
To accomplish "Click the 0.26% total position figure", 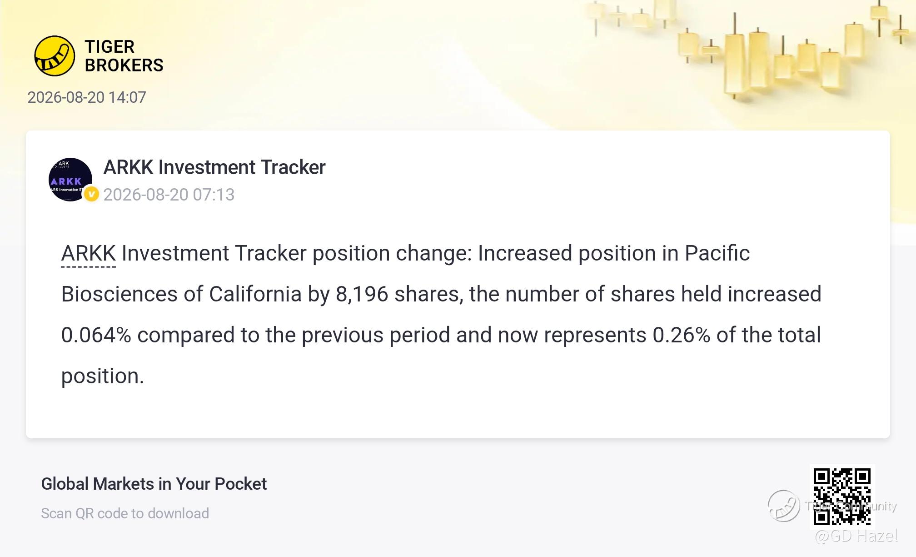I will [681, 335].
